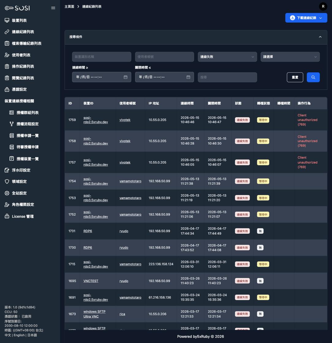This screenshot has height=343, width=332.
Task: Open 待審授權申請 in the sidebar
Action: [x=28, y=147]
